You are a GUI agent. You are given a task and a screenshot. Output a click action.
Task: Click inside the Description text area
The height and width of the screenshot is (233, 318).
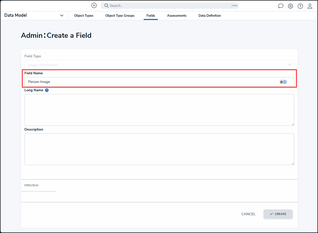[x=159, y=149]
